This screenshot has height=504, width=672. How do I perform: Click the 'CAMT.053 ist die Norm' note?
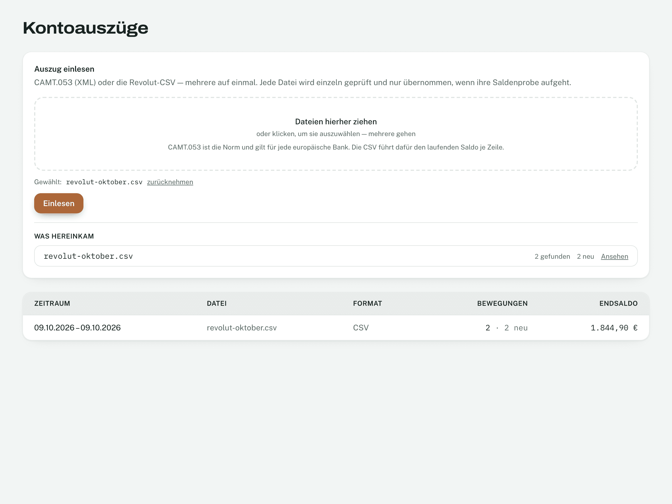(x=336, y=147)
